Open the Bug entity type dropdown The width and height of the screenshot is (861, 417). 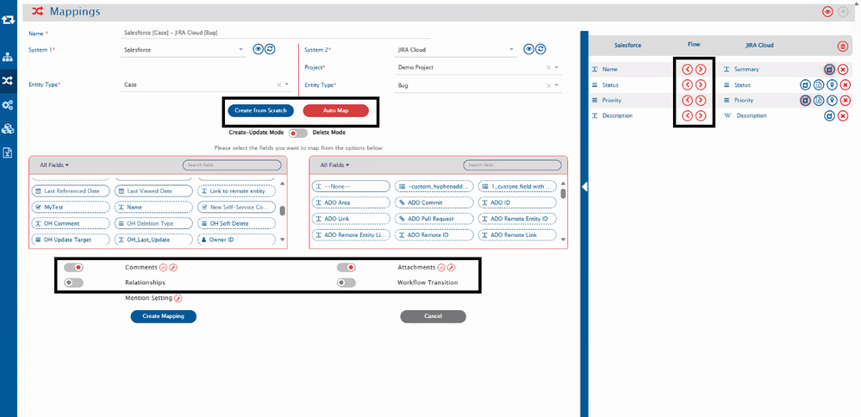[478, 85]
